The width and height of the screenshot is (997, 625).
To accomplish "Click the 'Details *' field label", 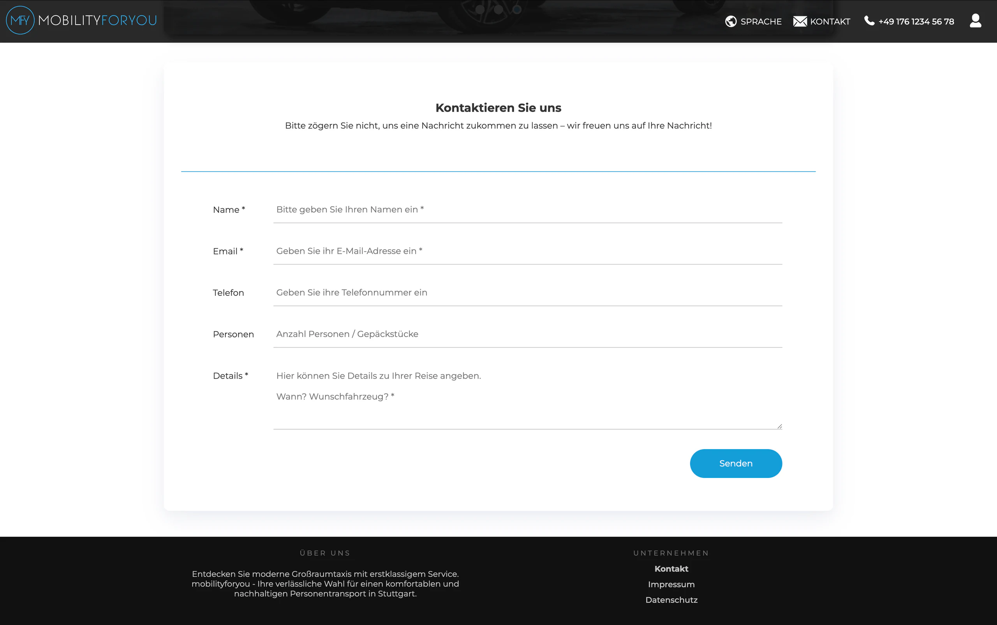I will pos(231,376).
